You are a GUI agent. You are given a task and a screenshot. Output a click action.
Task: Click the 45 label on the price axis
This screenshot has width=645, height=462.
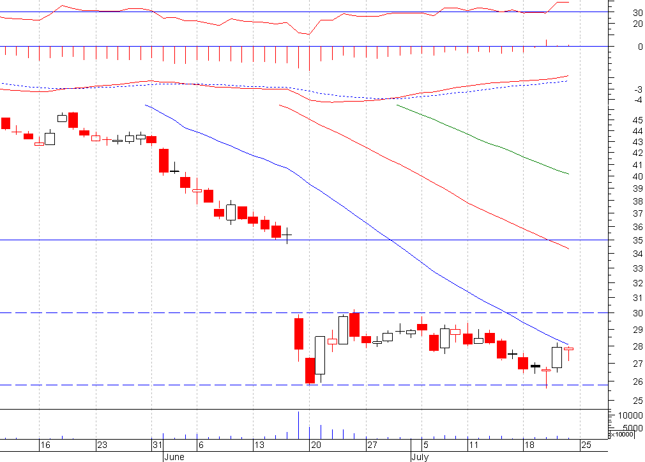click(637, 120)
